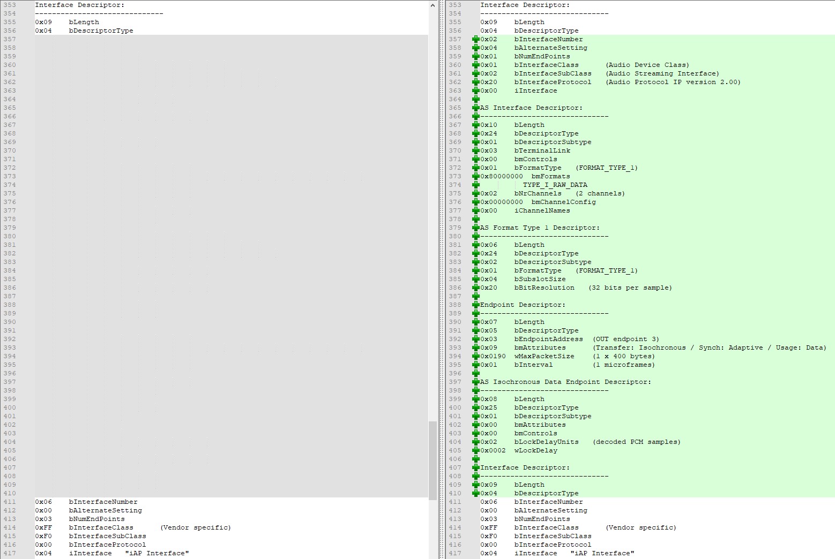Click '0x00 bAlternateSetting' on right pane line 412
The height and width of the screenshot is (559, 835).
click(x=534, y=510)
